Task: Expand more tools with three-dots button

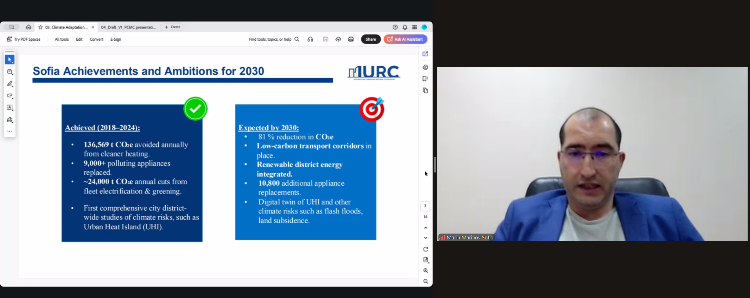Action: (x=10, y=131)
